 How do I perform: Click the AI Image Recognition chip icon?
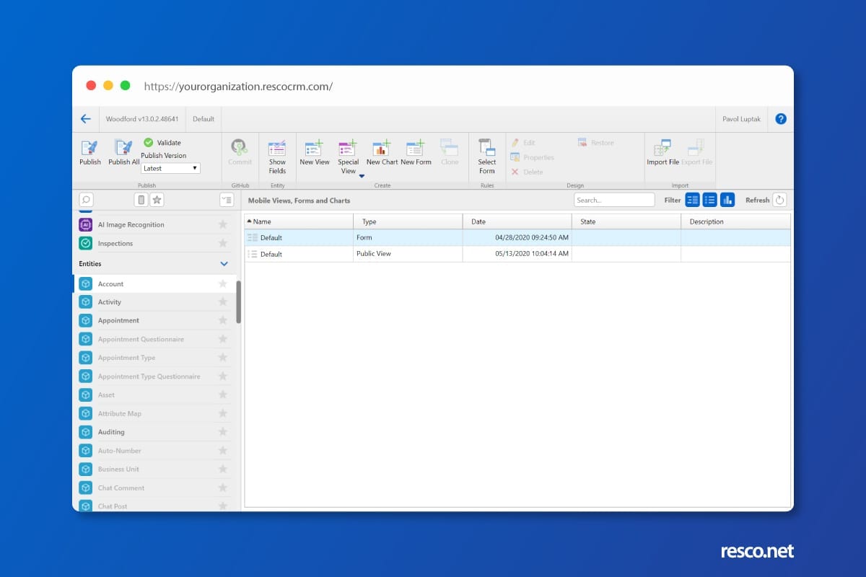pyautogui.click(x=85, y=224)
